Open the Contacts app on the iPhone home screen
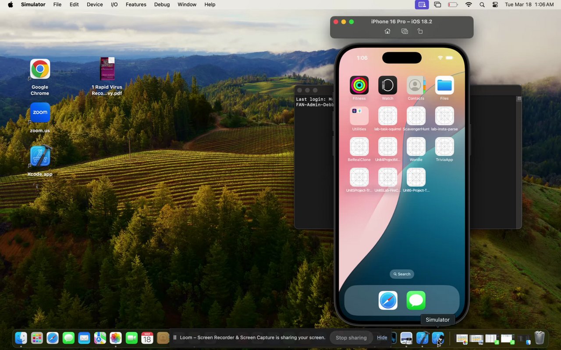561x350 pixels. [x=416, y=85]
